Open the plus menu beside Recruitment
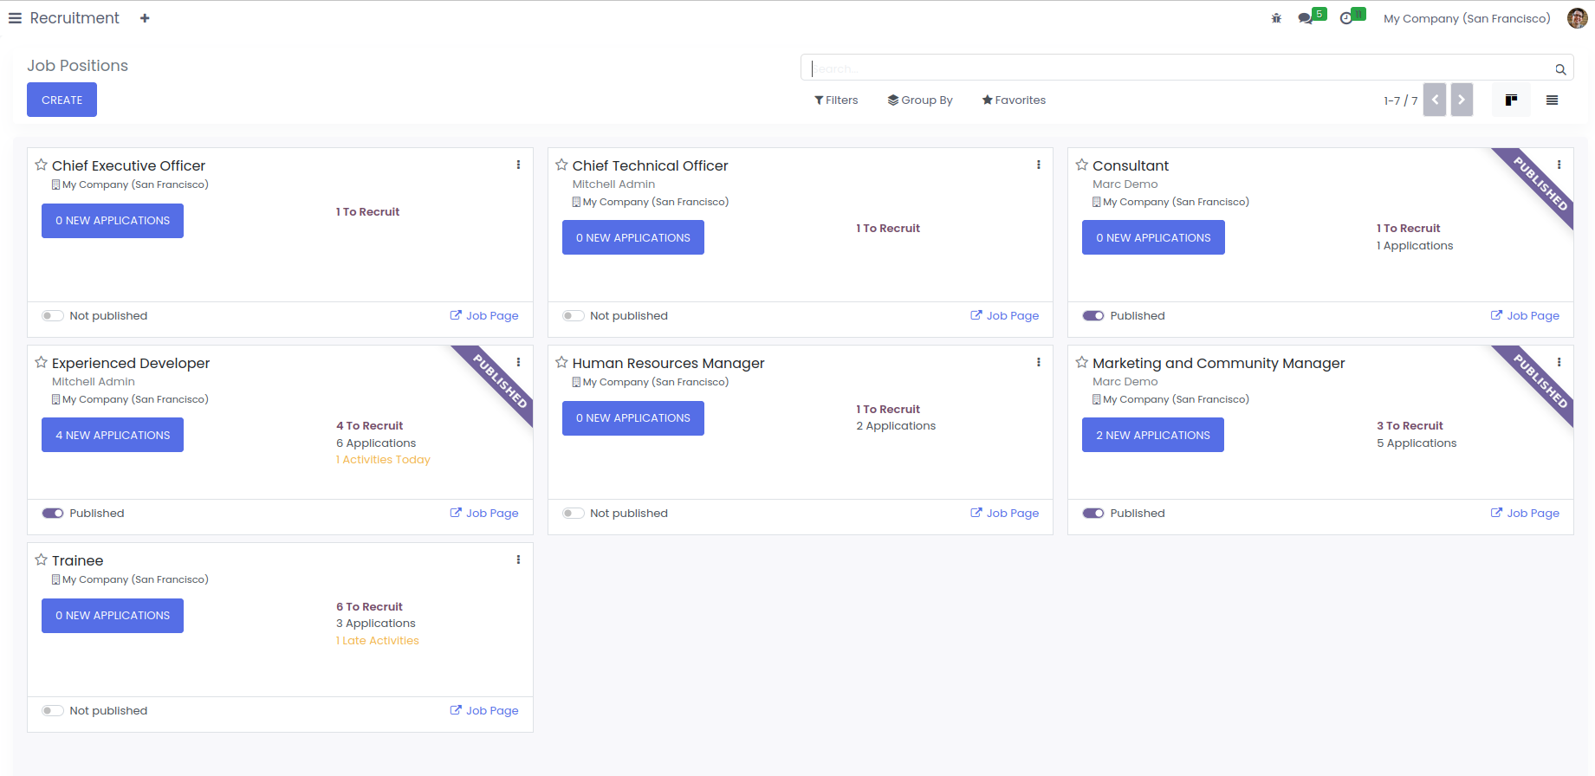1595x776 pixels. click(x=145, y=18)
